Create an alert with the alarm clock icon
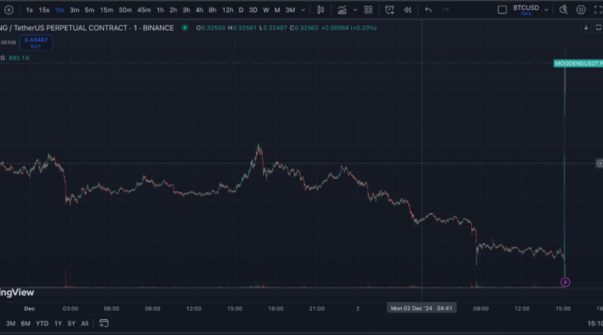 (390, 10)
